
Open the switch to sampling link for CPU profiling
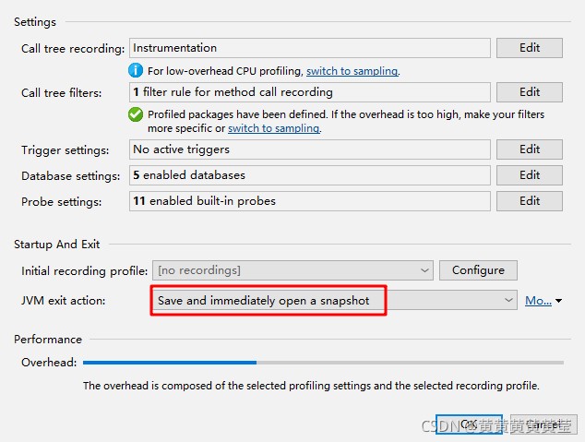pos(352,71)
